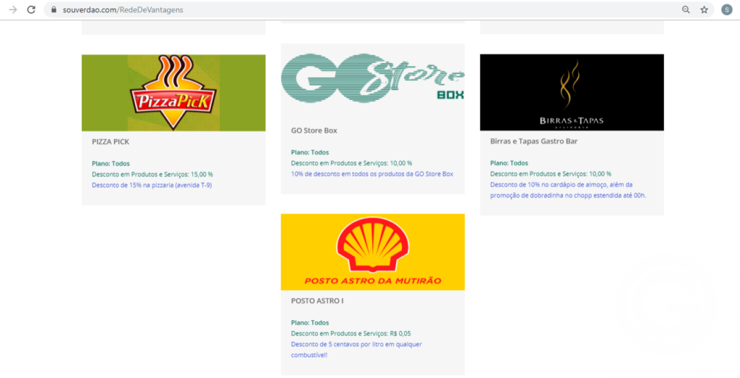
Task: Open the Pizza Pick logo image
Action: (x=173, y=93)
